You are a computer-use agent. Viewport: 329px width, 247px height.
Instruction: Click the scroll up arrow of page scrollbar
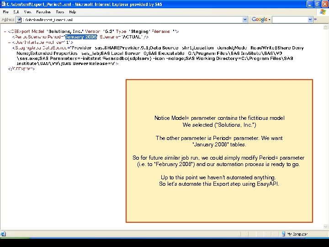[325, 27]
